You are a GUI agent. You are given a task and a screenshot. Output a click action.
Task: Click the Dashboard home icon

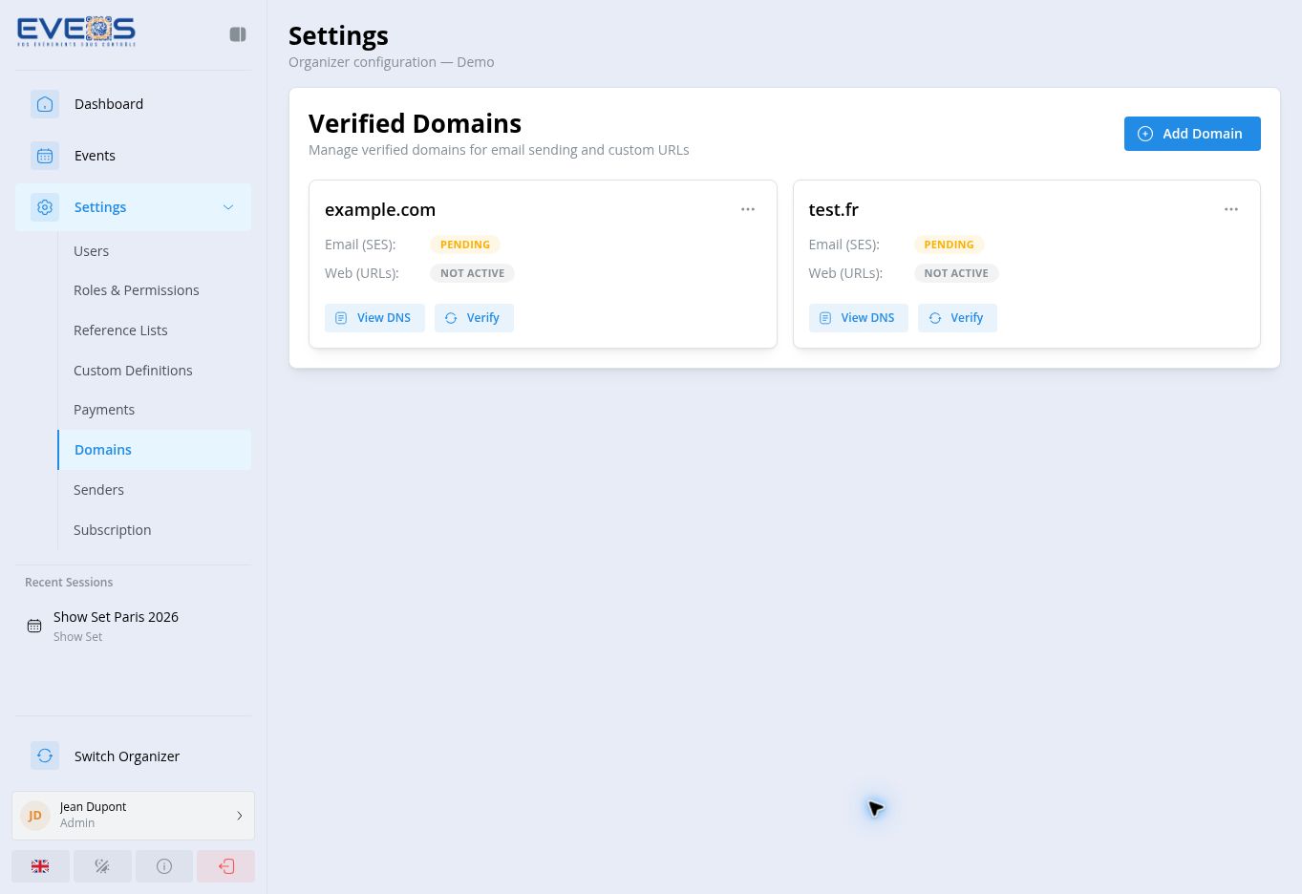[45, 104]
